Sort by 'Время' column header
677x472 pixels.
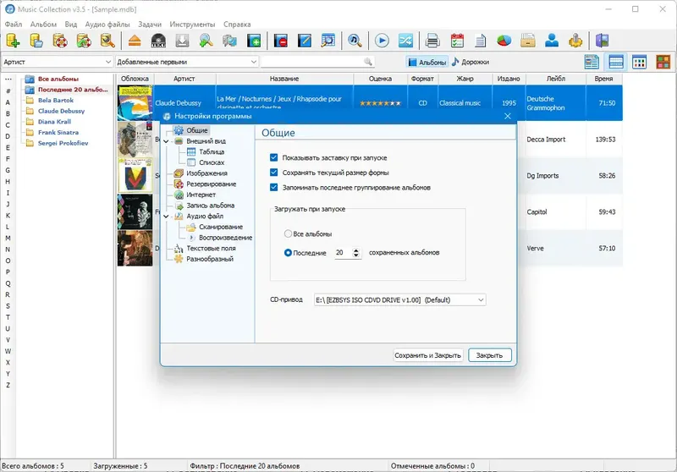[603, 79]
